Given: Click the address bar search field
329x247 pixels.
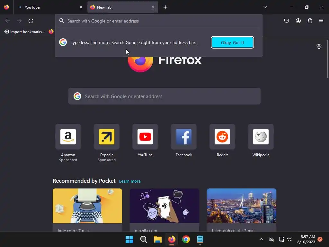Looking at the screenshot, I should (159, 21).
